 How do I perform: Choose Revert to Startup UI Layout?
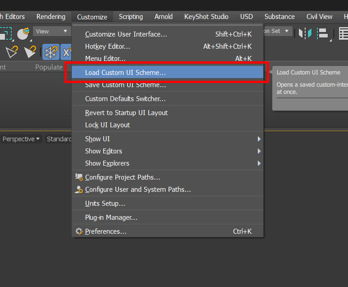[168, 113]
